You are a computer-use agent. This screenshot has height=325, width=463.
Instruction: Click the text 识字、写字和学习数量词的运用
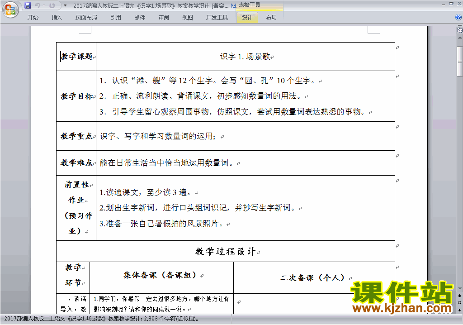coord(158,136)
